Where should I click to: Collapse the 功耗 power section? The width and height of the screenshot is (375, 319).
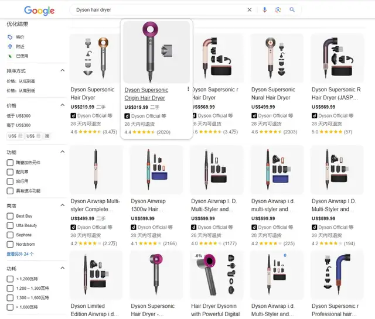coord(63,268)
